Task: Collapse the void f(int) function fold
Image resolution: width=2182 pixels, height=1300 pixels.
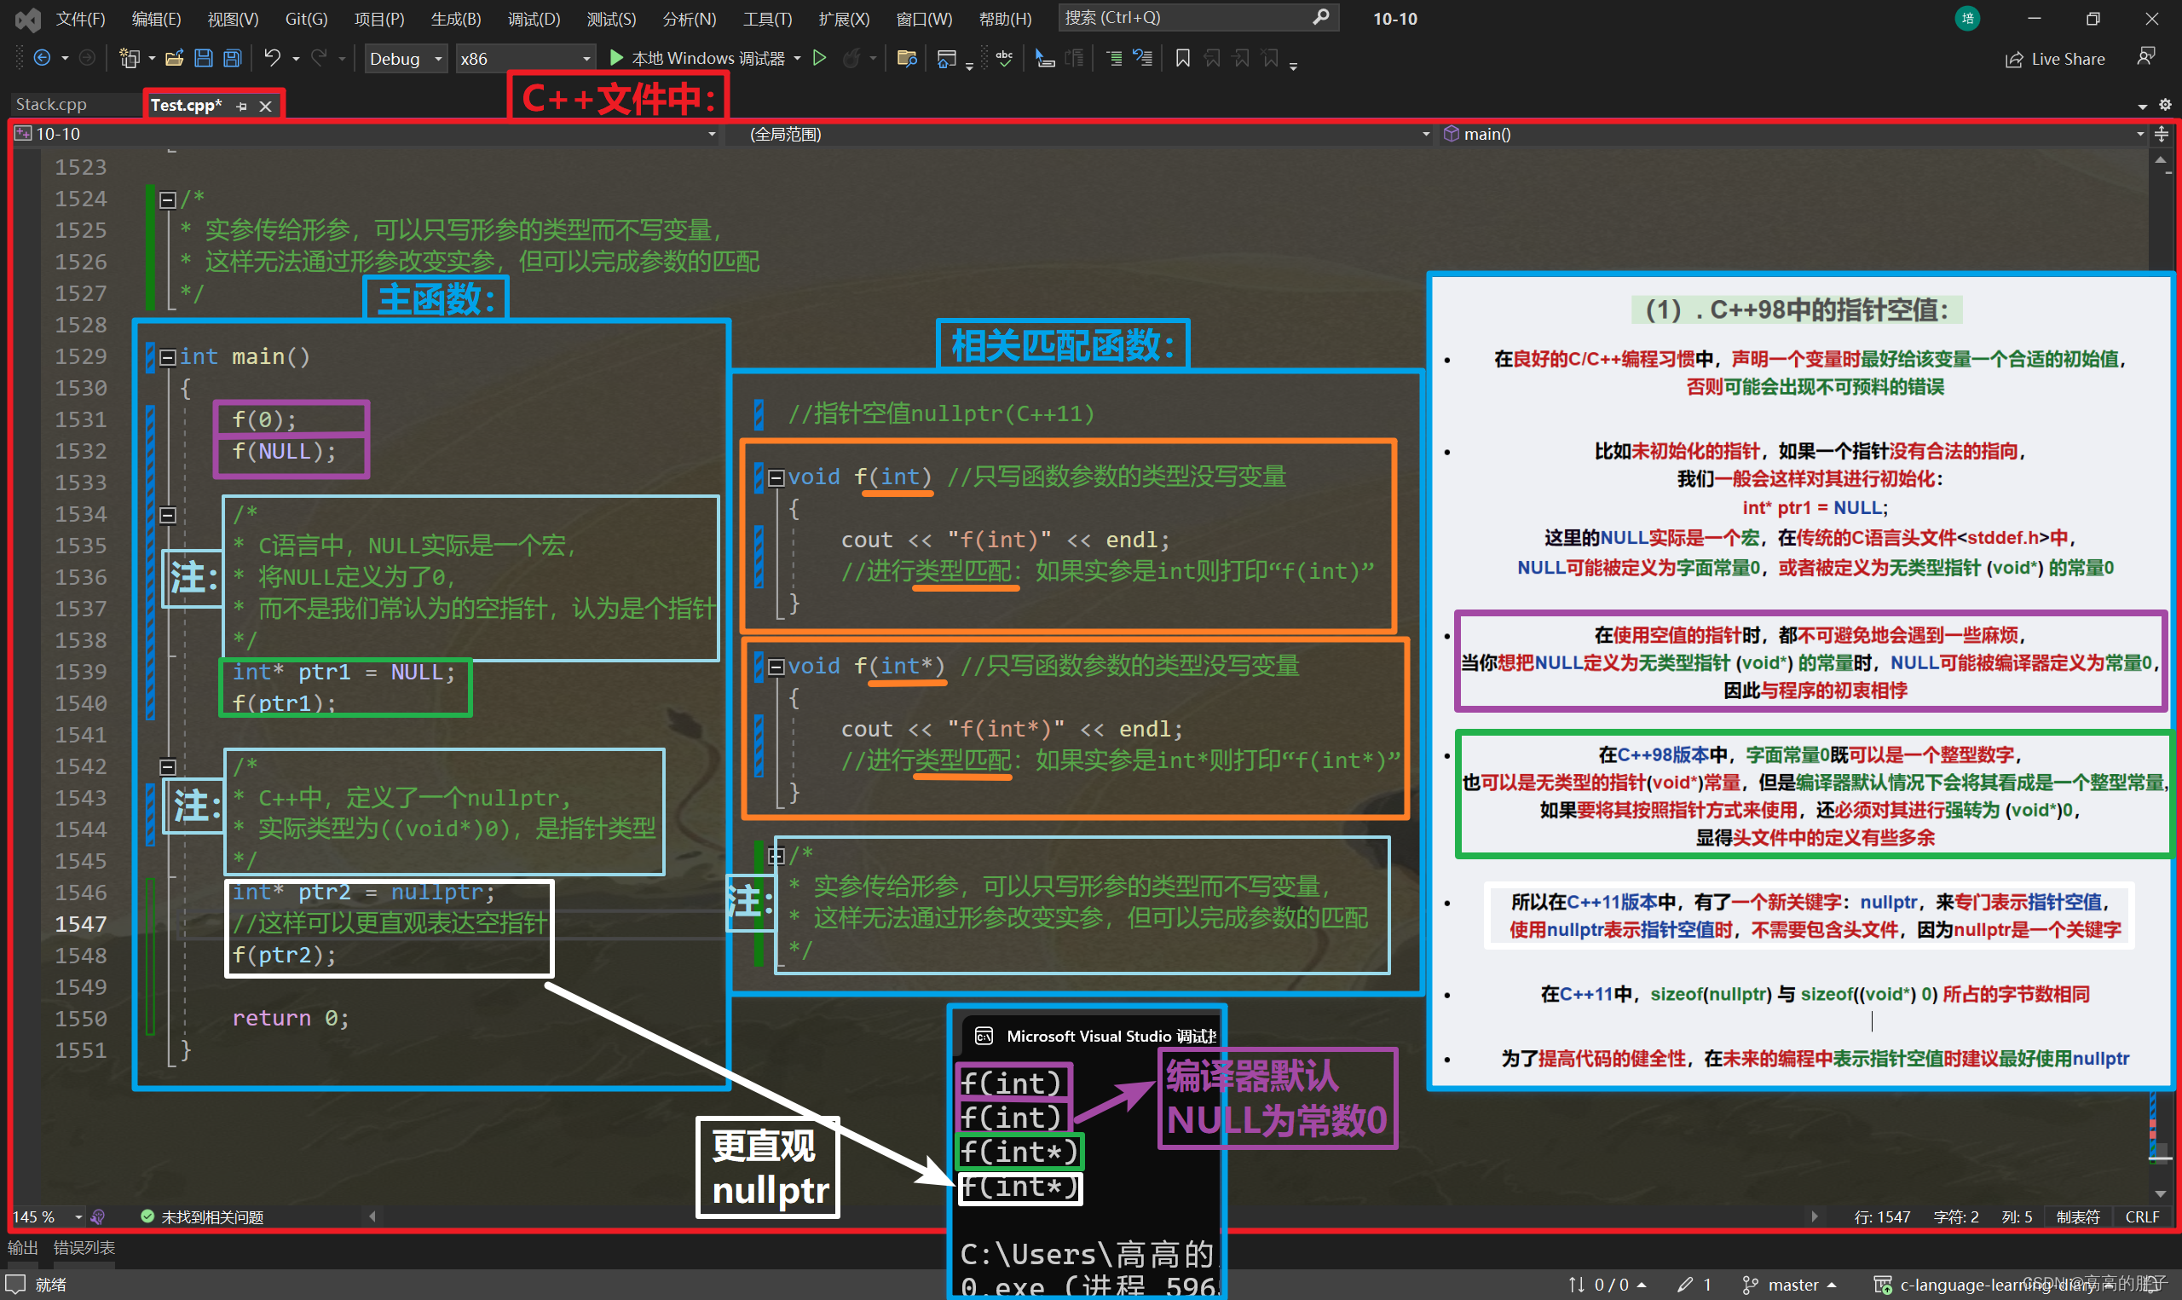Action: click(776, 478)
